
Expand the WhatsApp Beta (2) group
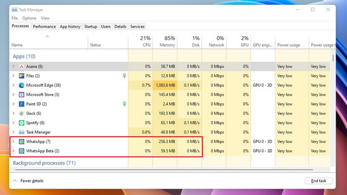[x=14, y=151]
